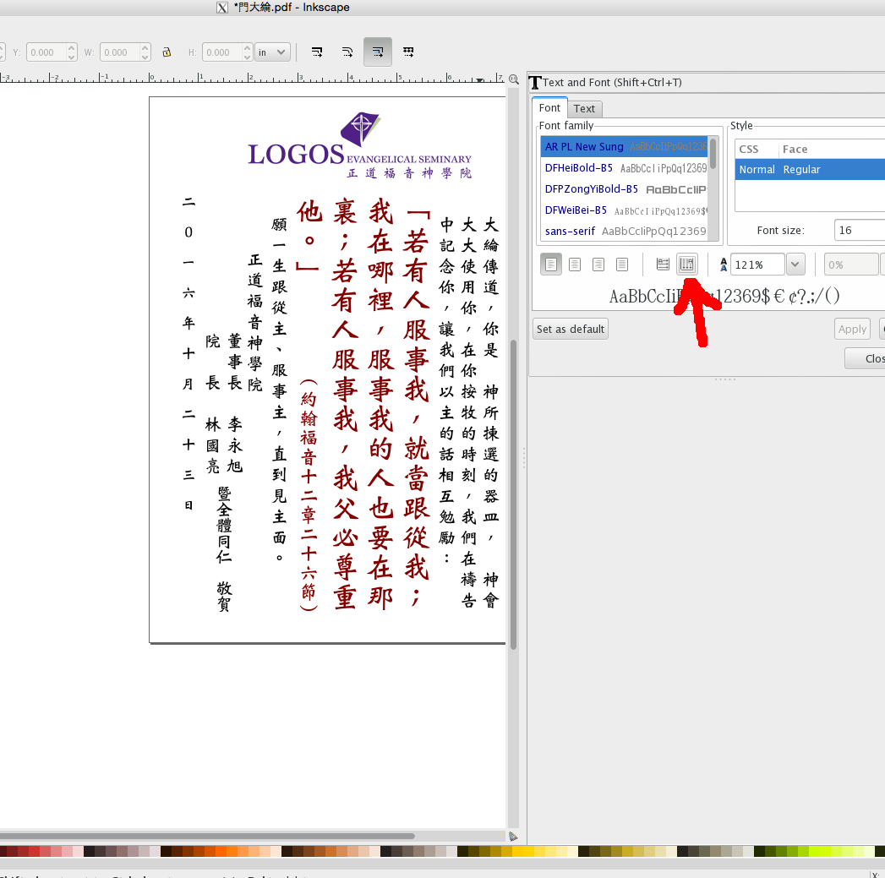Select the Font tab

click(549, 108)
